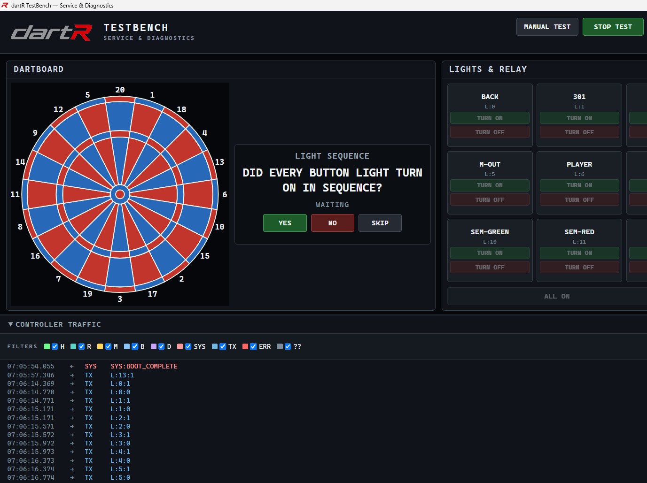
Task: Turn on the SEM-GREEN light
Action: (x=490, y=253)
